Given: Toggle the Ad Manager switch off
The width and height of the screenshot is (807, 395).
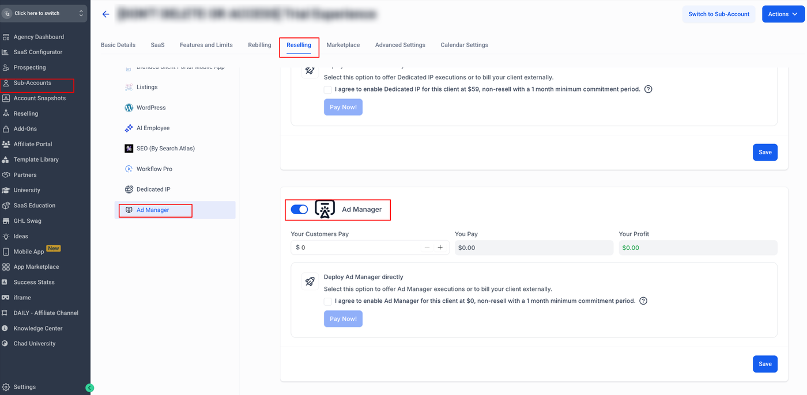Looking at the screenshot, I should coord(299,210).
